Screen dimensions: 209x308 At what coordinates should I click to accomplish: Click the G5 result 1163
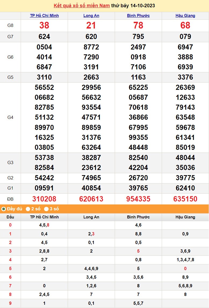(138, 77)
